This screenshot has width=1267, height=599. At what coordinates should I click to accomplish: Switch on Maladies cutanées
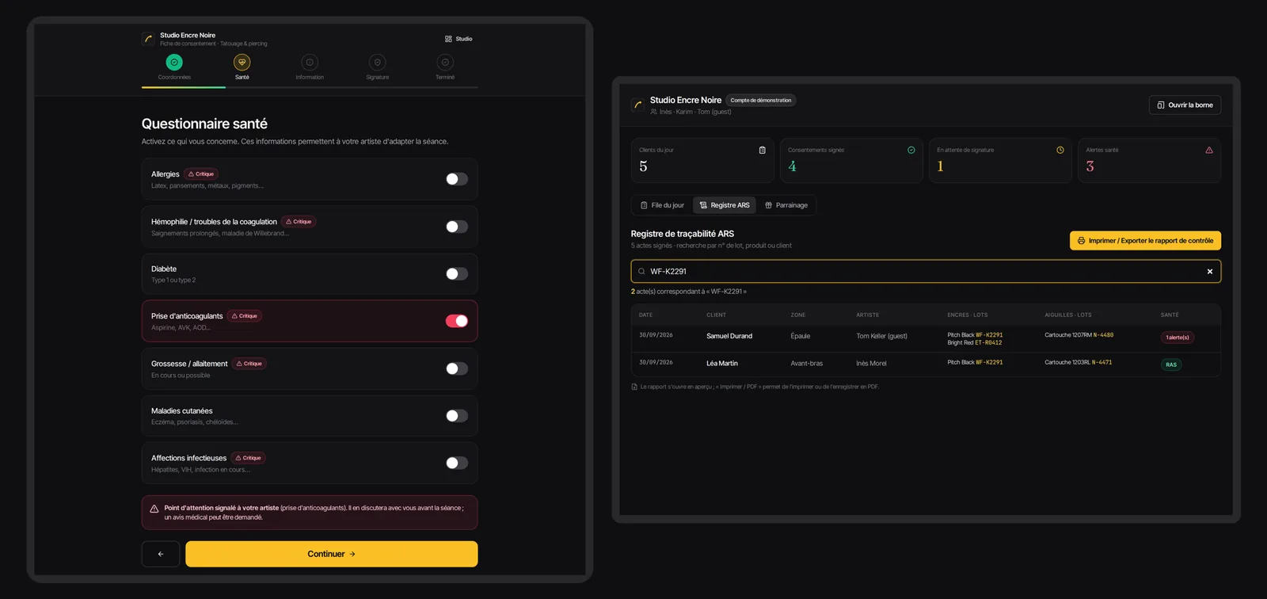coord(457,416)
